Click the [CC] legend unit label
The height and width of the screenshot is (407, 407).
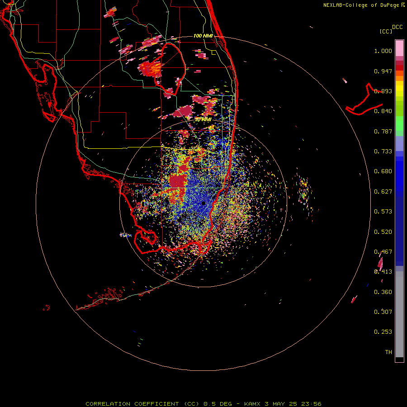tap(386, 31)
